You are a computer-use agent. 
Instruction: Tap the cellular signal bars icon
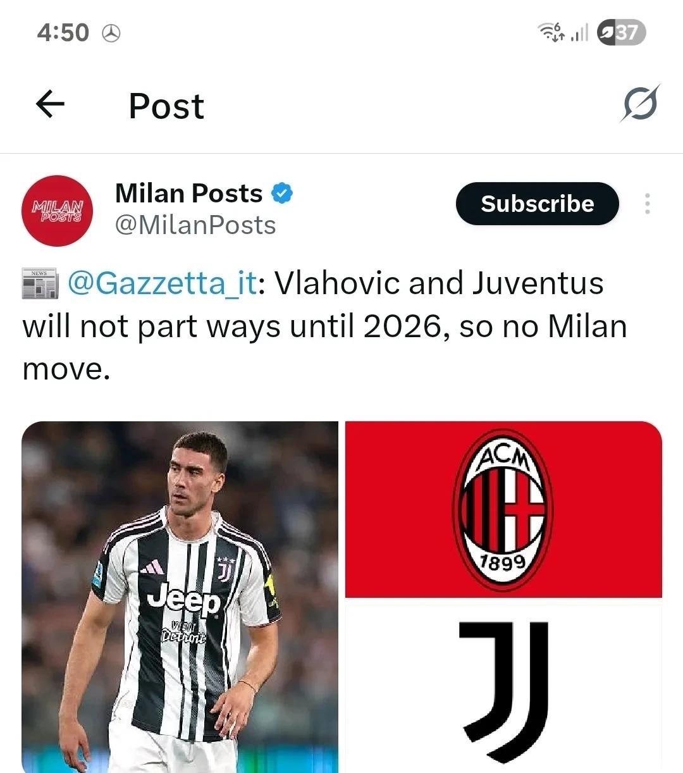click(579, 32)
